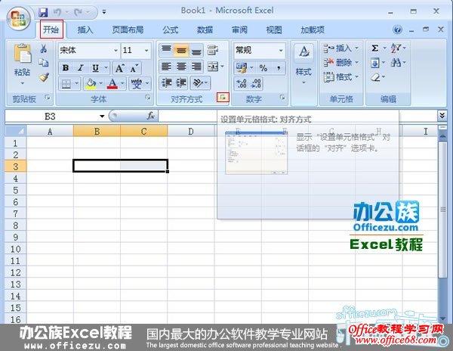The width and height of the screenshot is (453, 351).
Task: Decrease font size with small A
Action: click(134, 68)
